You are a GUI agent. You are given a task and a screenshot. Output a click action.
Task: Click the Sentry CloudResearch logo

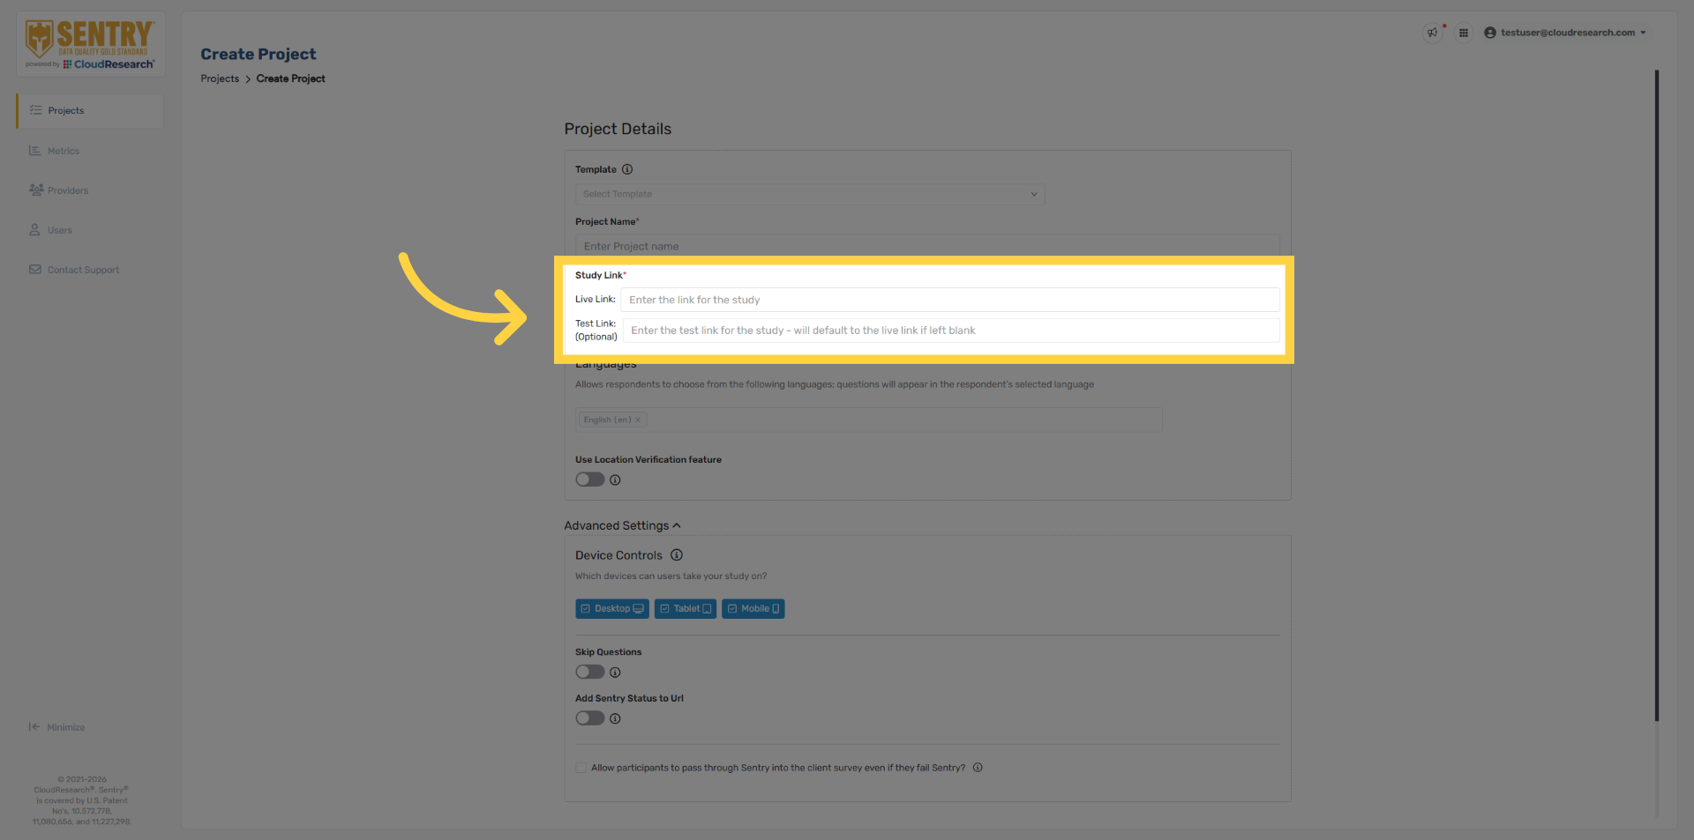click(x=90, y=44)
